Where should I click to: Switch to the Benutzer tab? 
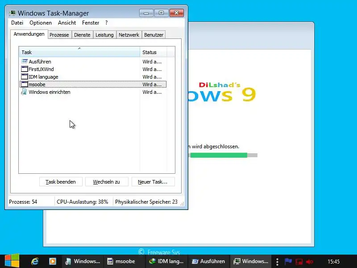tap(154, 35)
